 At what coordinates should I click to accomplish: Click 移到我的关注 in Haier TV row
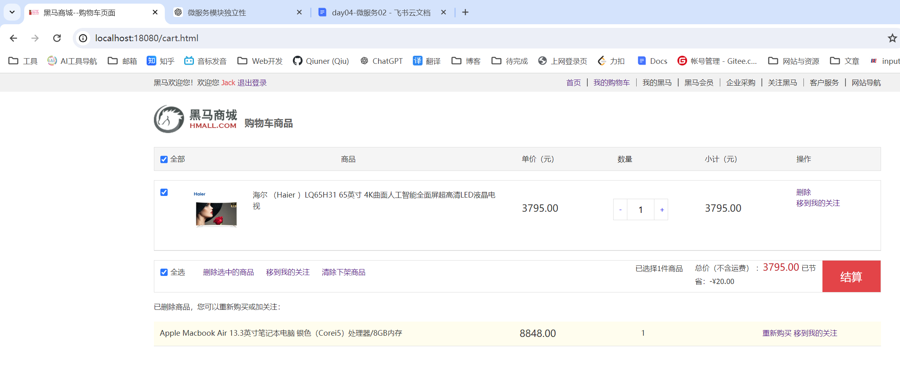click(818, 203)
